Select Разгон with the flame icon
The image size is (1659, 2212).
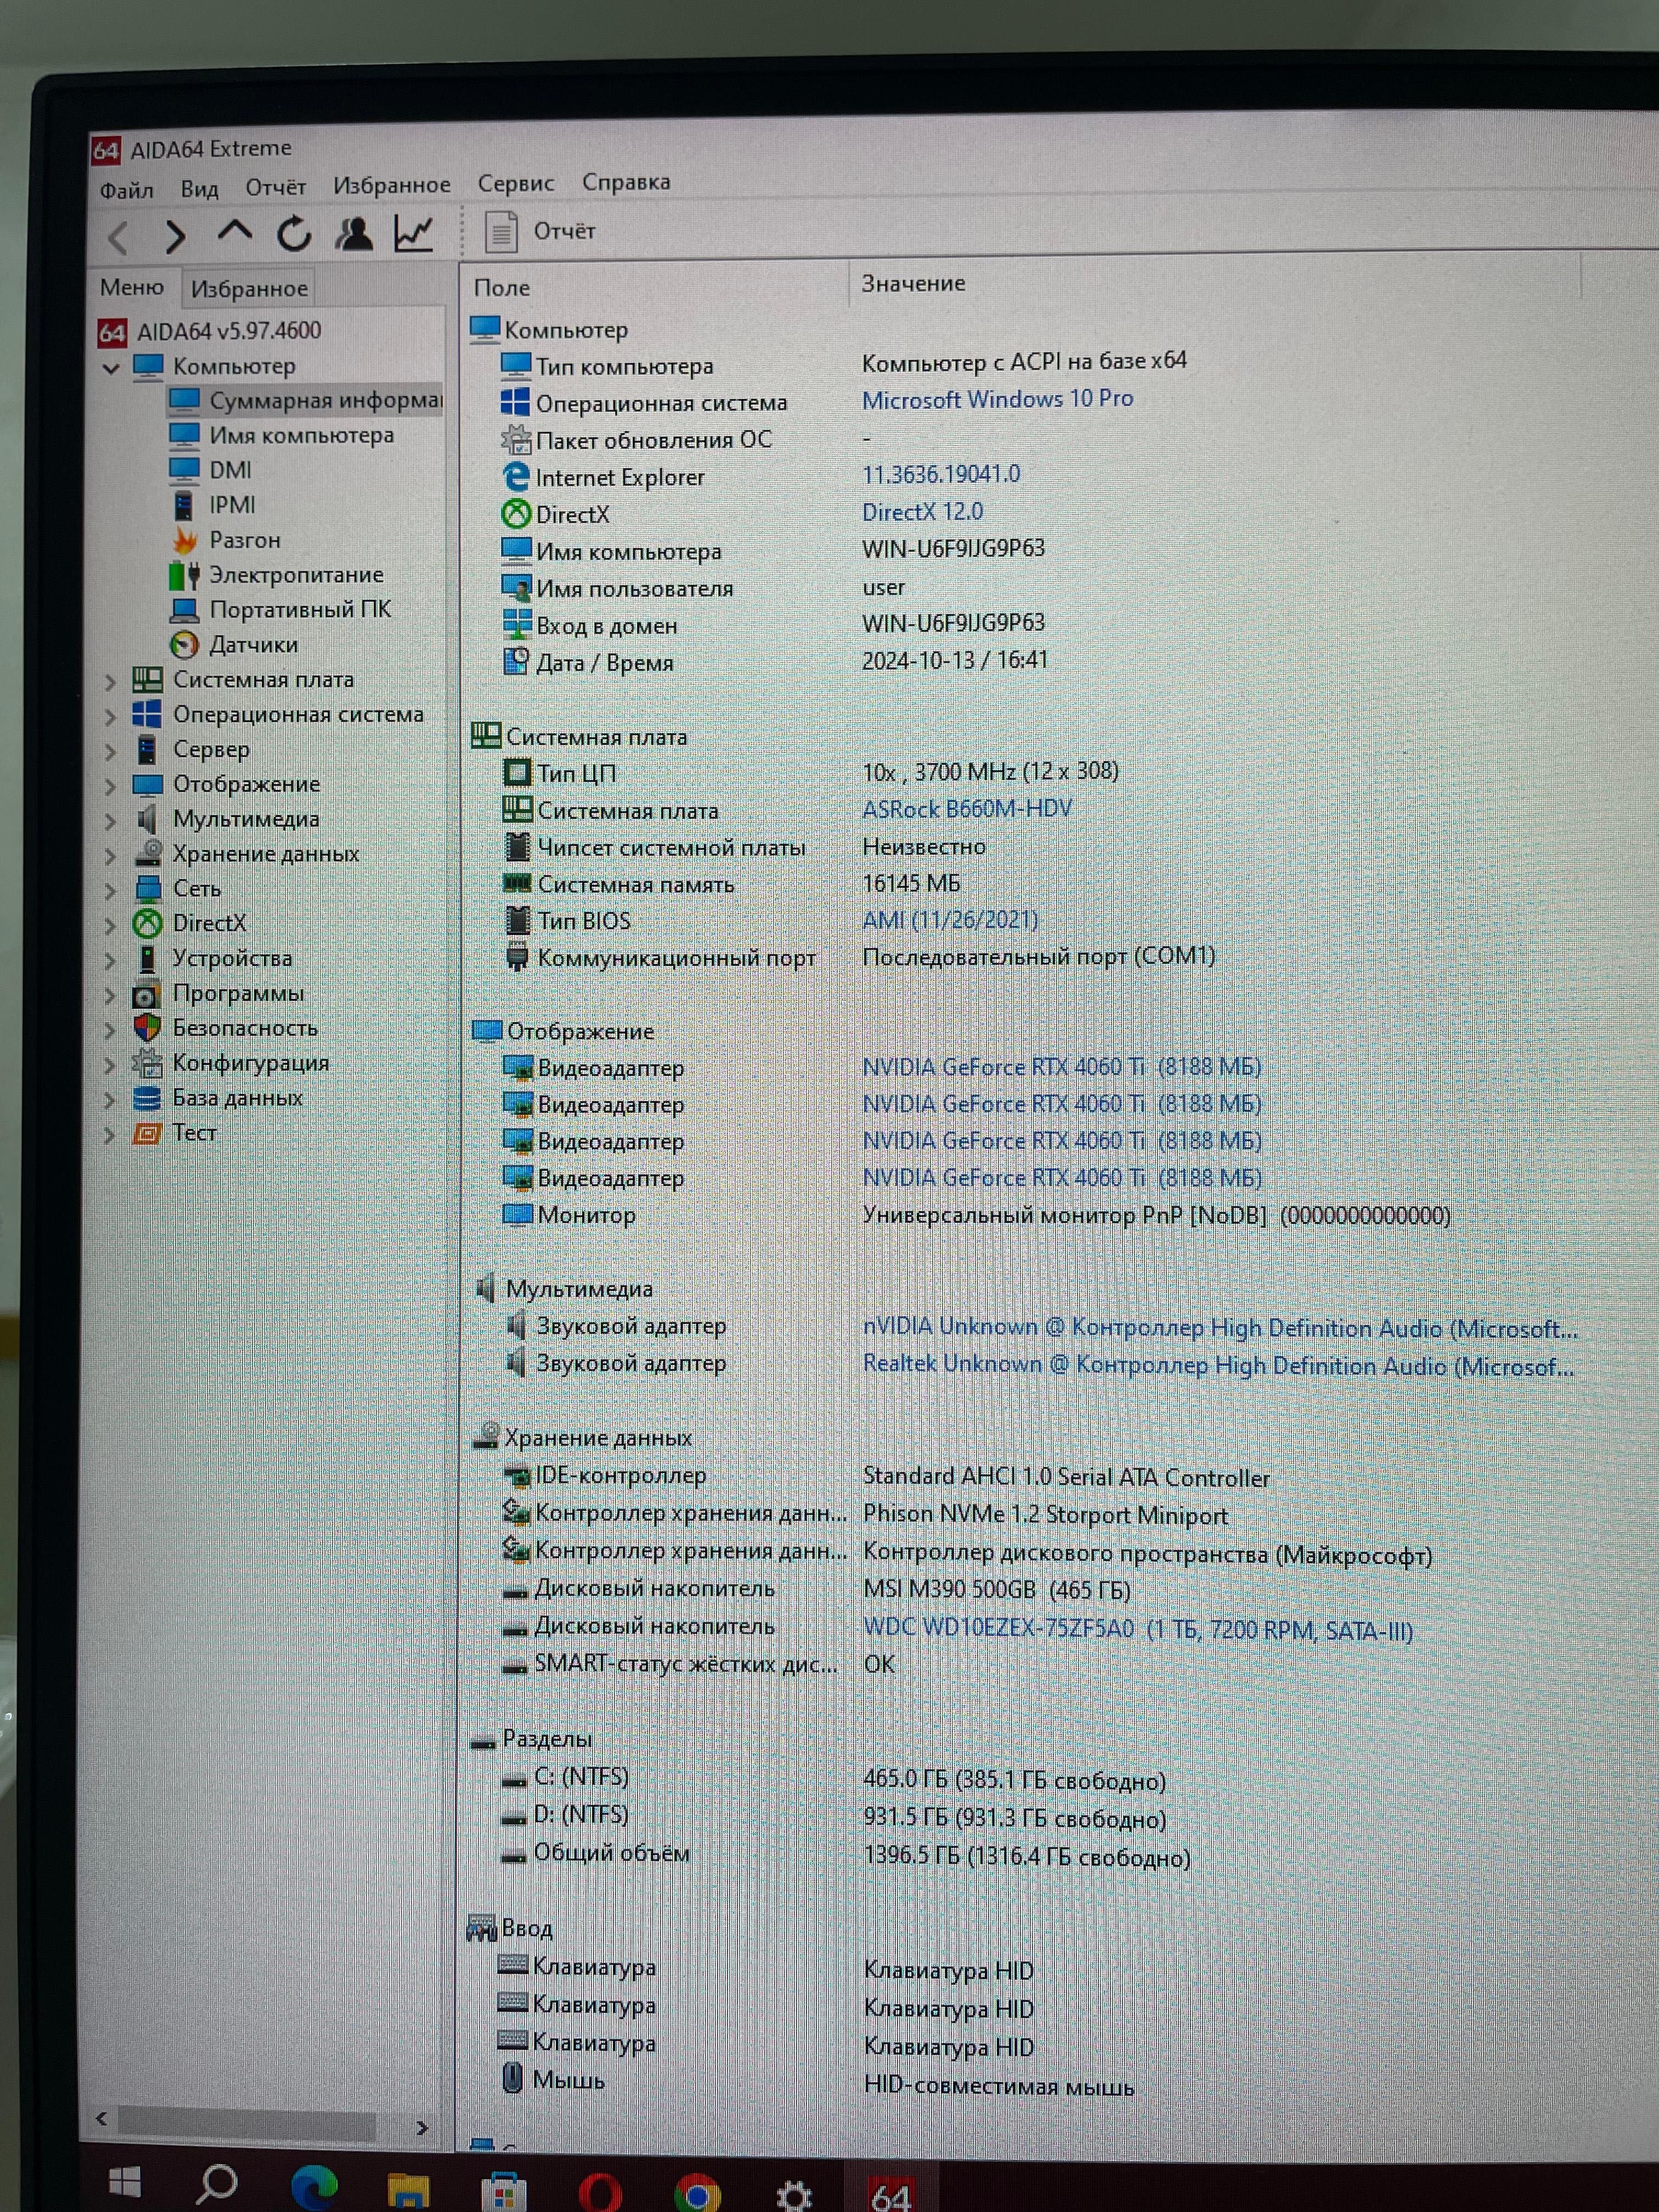[226, 540]
